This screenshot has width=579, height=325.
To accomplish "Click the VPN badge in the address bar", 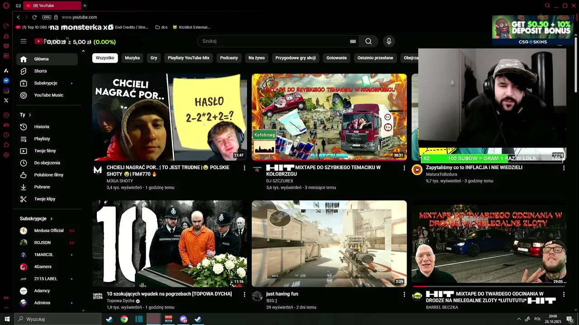I will click(x=47, y=17).
